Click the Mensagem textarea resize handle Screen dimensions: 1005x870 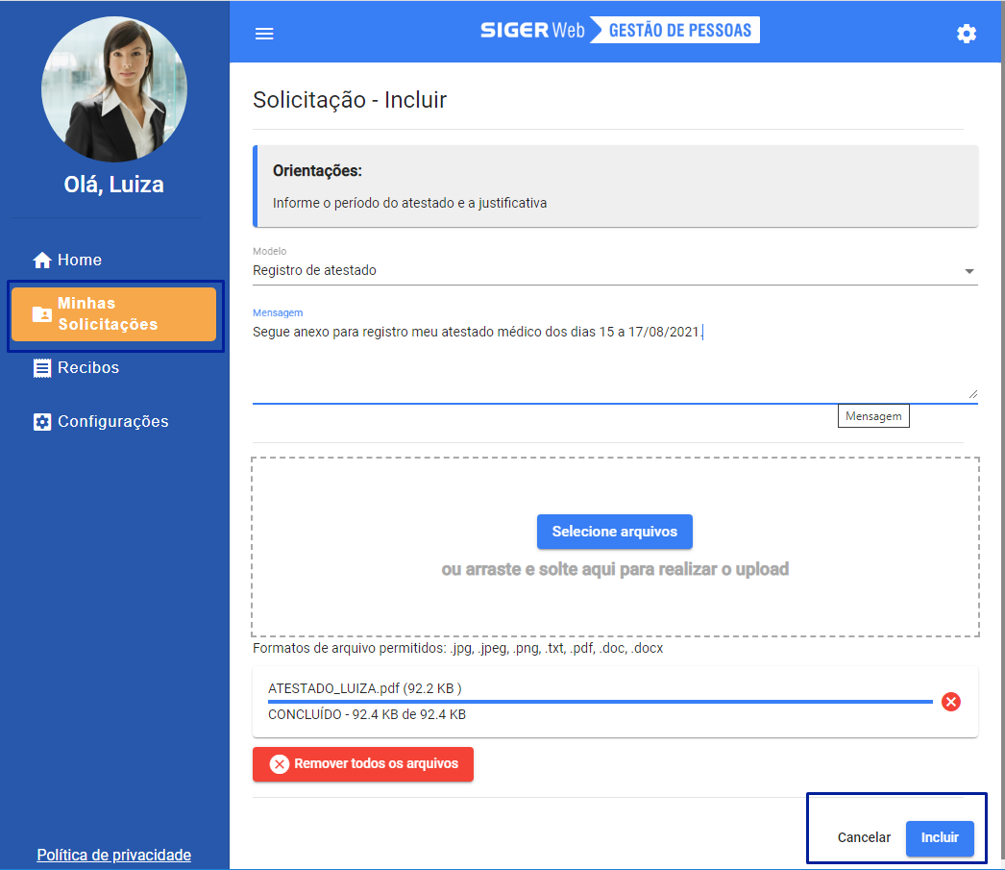973,394
